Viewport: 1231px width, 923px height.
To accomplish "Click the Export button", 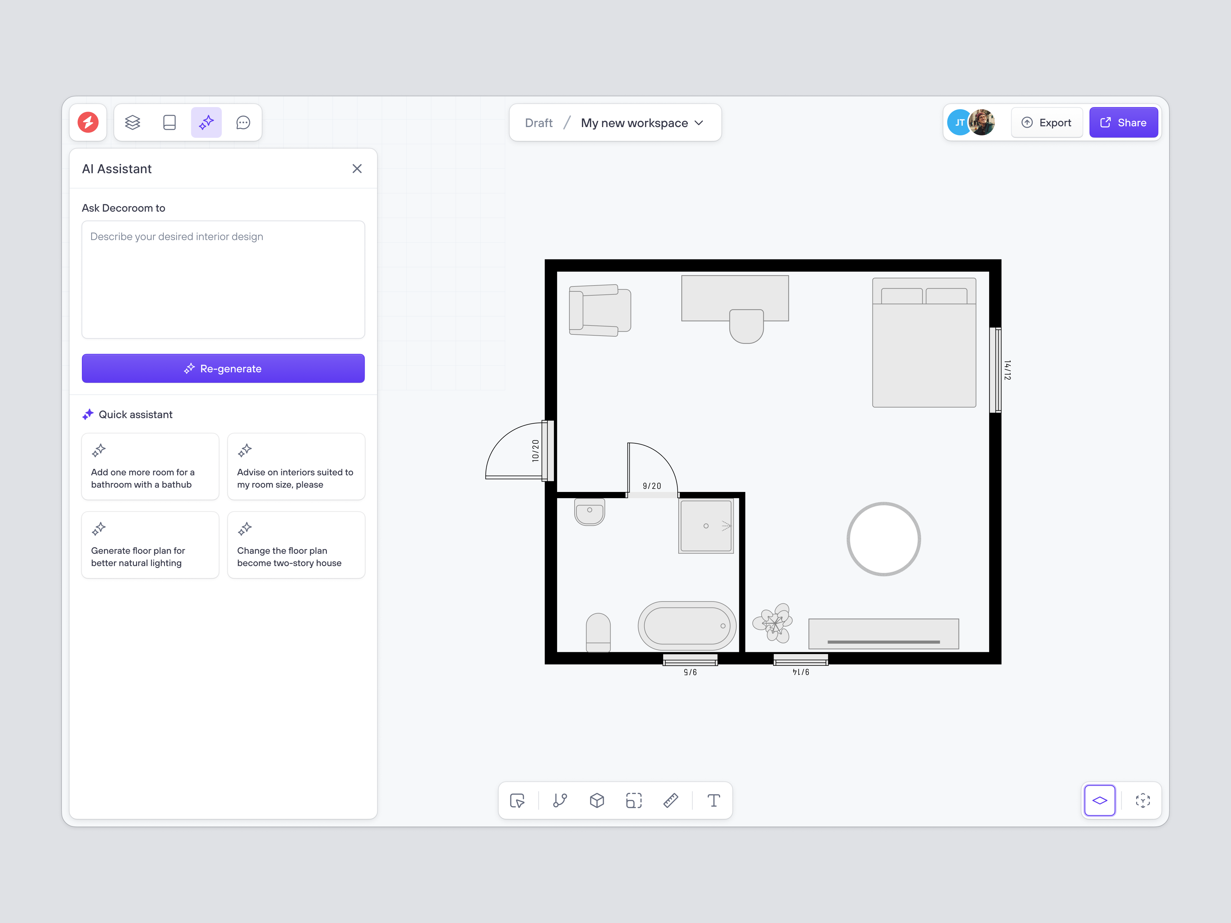I will click(x=1046, y=122).
